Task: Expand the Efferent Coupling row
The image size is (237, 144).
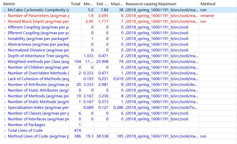Action: click(5, 33)
